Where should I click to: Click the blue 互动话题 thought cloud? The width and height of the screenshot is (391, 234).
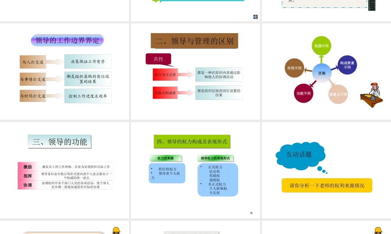(301, 156)
